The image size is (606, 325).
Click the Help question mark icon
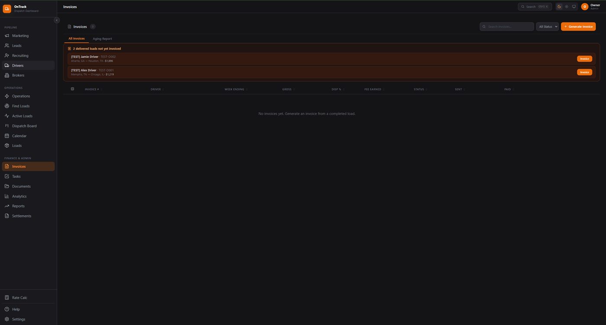pyautogui.click(x=7, y=309)
